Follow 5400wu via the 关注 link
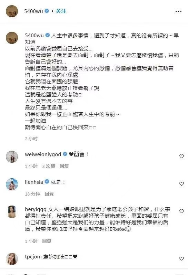This screenshot has width=188, height=275. click(61, 11)
